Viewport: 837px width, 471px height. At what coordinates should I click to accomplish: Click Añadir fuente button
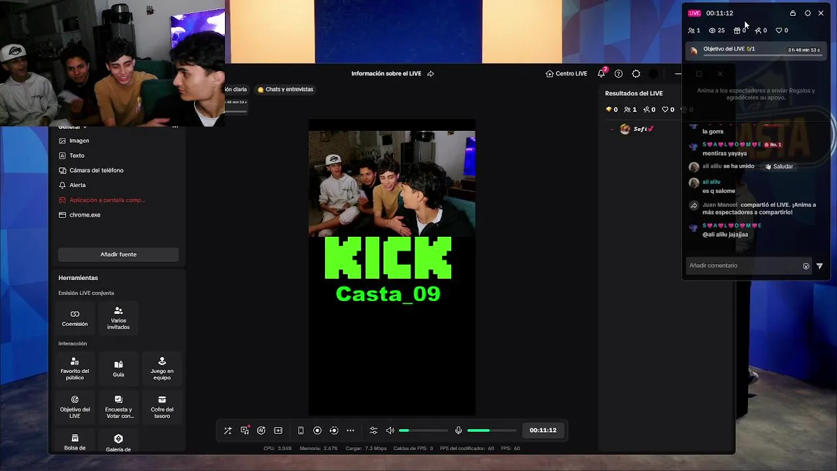pos(118,254)
